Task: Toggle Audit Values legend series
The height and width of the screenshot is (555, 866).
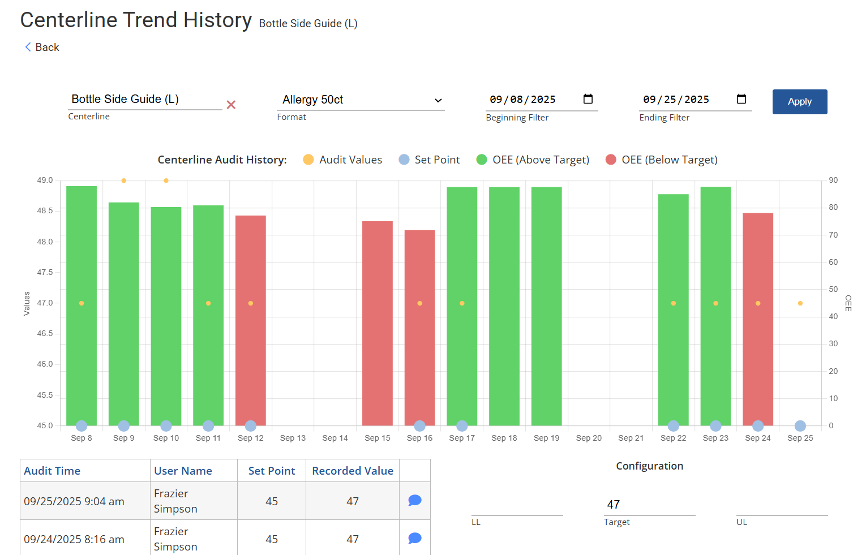Action: tap(342, 160)
